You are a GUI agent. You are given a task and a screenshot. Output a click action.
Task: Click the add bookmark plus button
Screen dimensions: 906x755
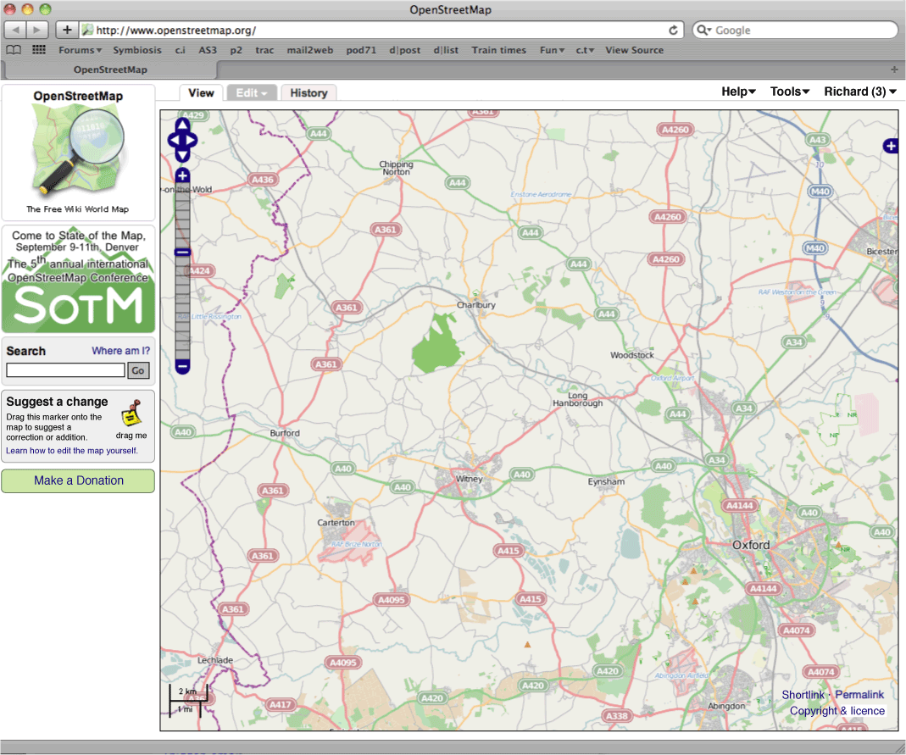67,30
